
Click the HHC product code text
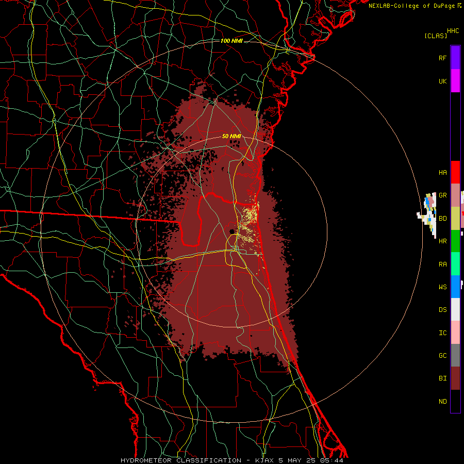point(453,31)
